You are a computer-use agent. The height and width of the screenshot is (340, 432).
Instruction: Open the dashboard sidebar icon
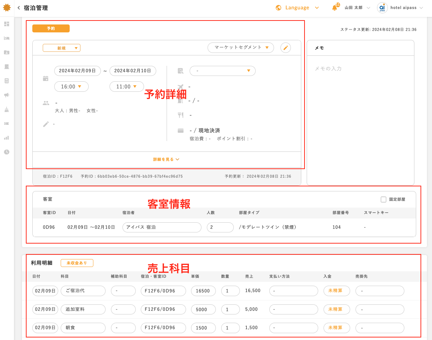pyautogui.click(x=6, y=24)
